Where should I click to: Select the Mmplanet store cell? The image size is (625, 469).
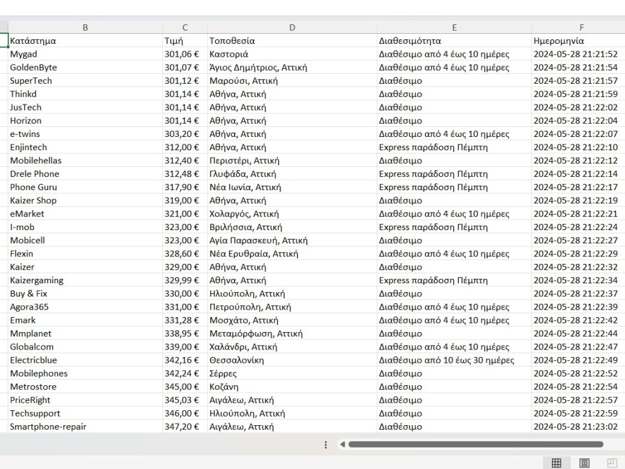[x=85, y=333]
